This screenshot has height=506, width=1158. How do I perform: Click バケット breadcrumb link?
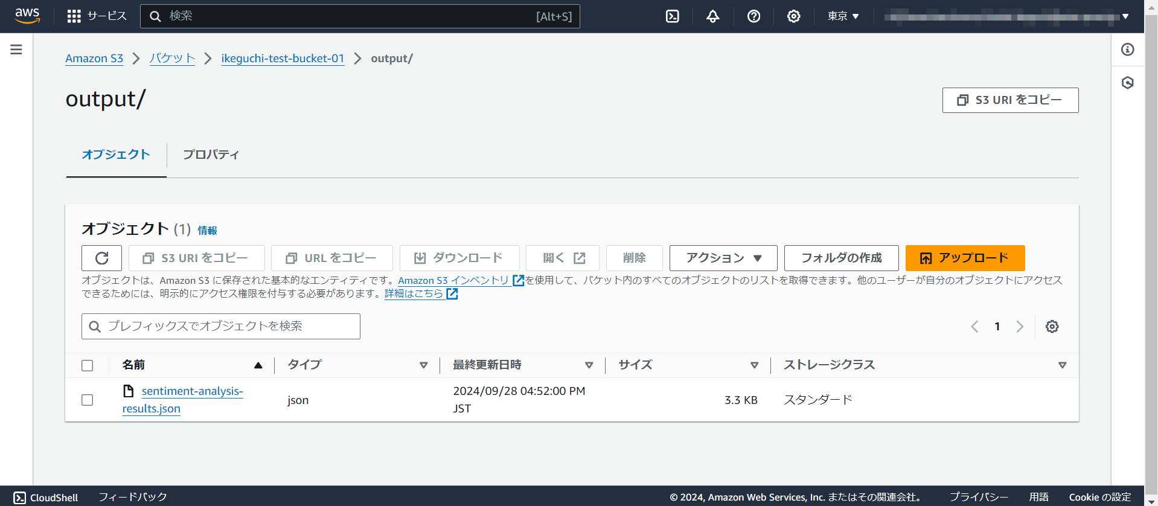172,59
